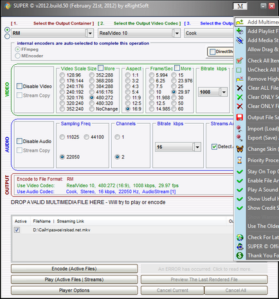Click the green check beside Show Credit
The image size is (279, 299).
tap(240, 208)
